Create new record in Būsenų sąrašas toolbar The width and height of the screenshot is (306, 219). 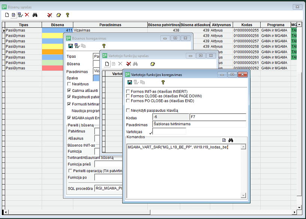(7, 15)
